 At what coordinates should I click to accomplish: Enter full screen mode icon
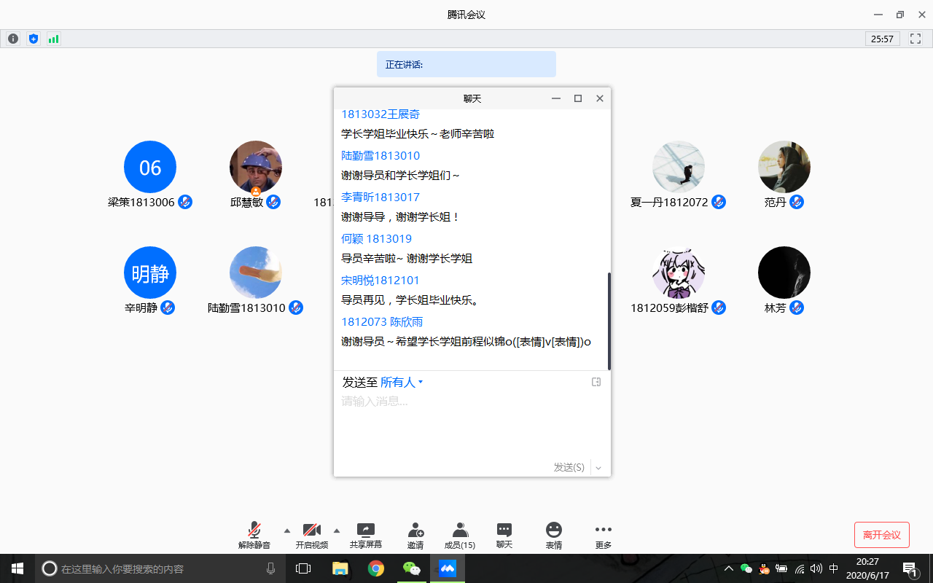916,39
